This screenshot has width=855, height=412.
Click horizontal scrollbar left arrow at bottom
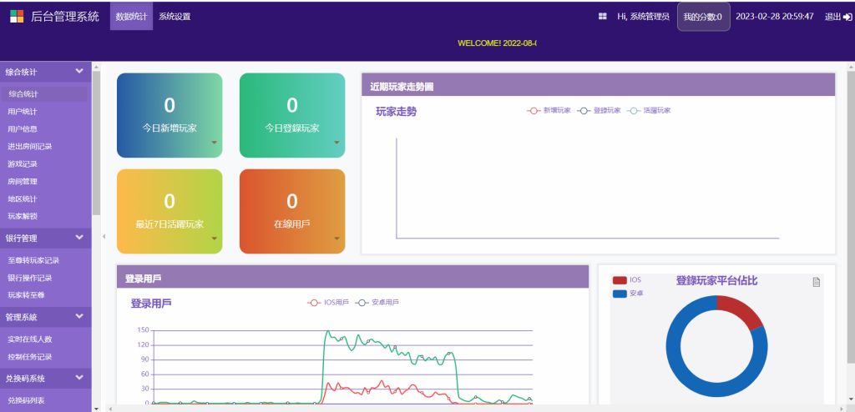click(x=112, y=408)
